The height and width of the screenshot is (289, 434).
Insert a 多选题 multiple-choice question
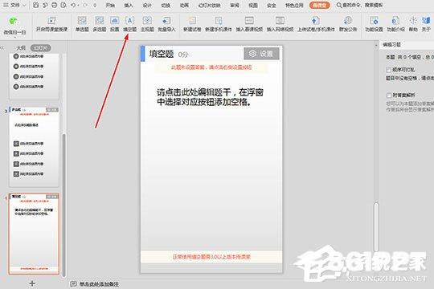(x=100, y=24)
